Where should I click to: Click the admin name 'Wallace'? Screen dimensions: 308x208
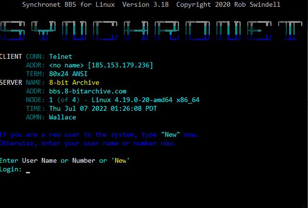[x=63, y=117]
